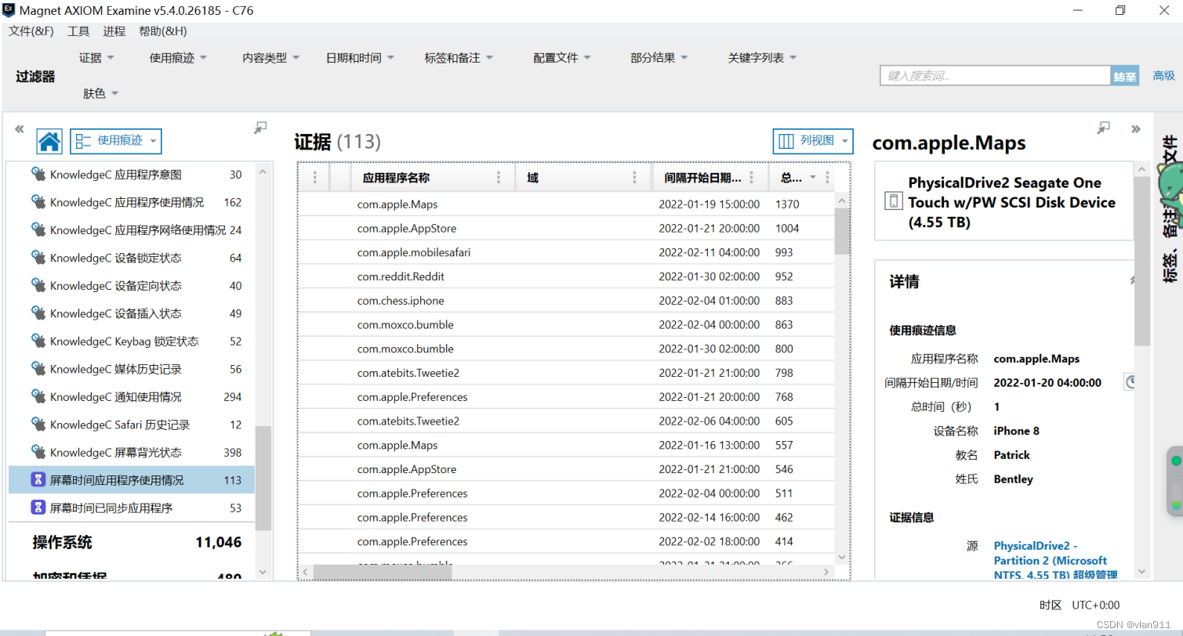The height and width of the screenshot is (636, 1183).
Task: Select com.reddit.Reddit row
Action: pyautogui.click(x=567, y=276)
